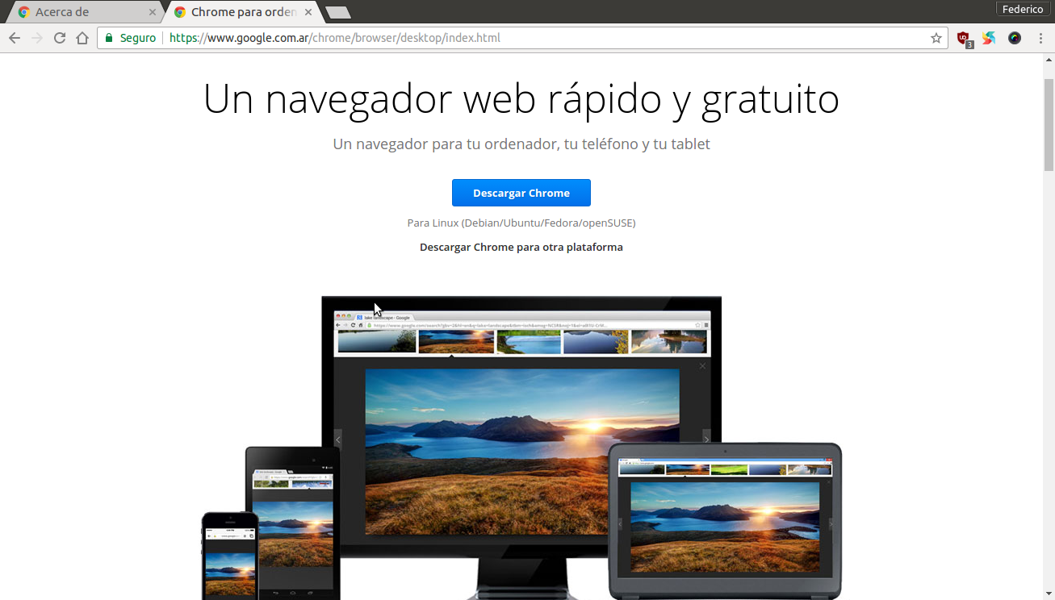Image resolution: width=1055 pixels, height=600 pixels.
Task: Click the Federico profile button
Action: pos(1023,9)
